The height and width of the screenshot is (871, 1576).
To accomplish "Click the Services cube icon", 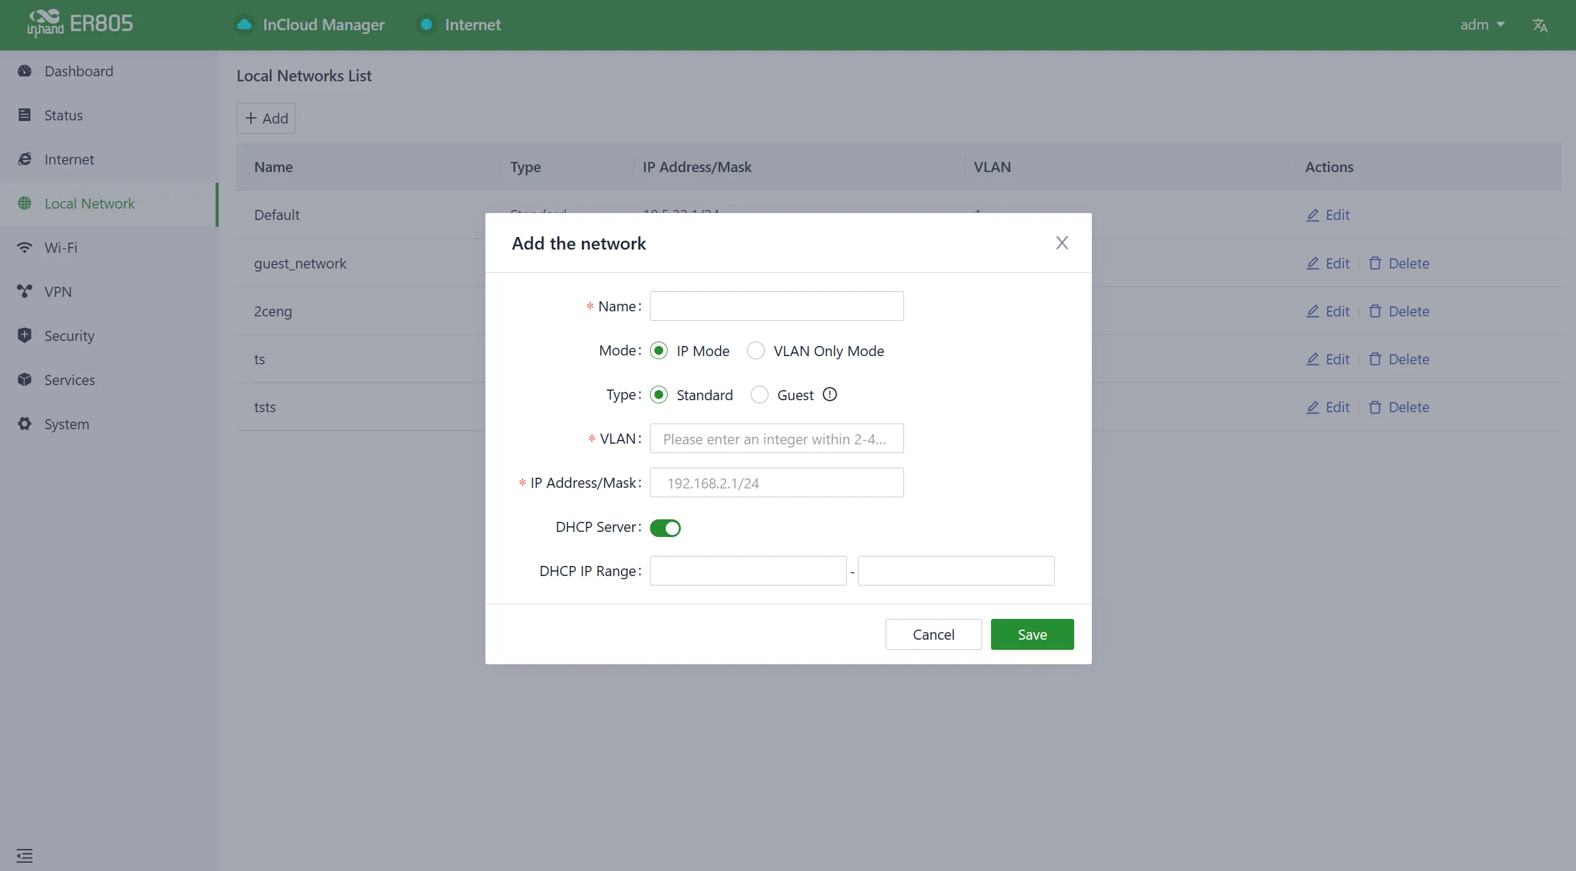I will (25, 380).
